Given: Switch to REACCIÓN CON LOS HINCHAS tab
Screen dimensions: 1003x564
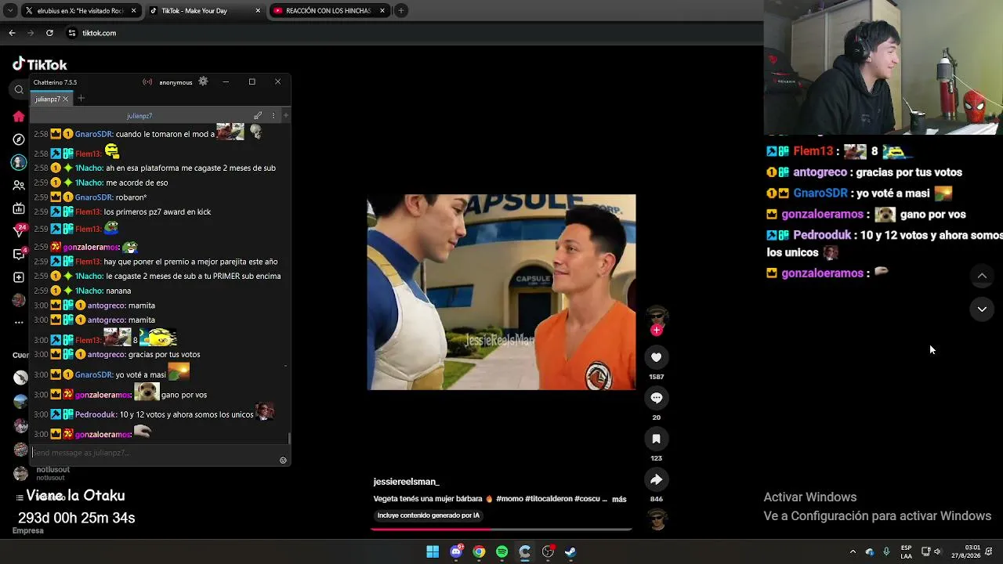Looking at the screenshot, I should (330, 10).
